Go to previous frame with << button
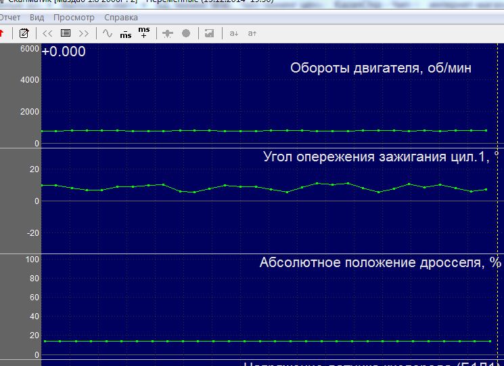The height and width of the screenshot is (366, 504). pos(47,33)
